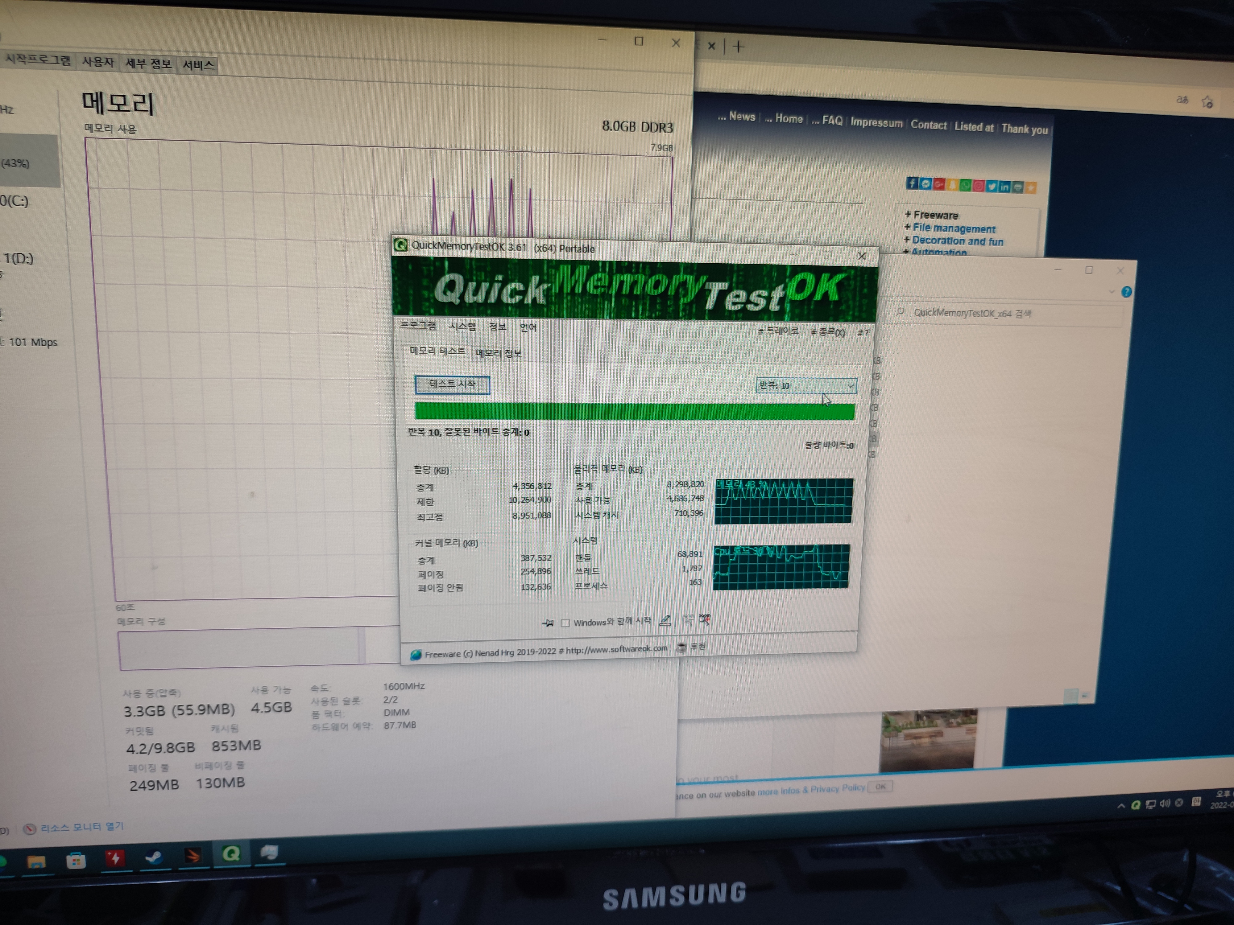
Task: Click the green Q QuickMemoryTestOK taskbar icon
Action: 231,854
